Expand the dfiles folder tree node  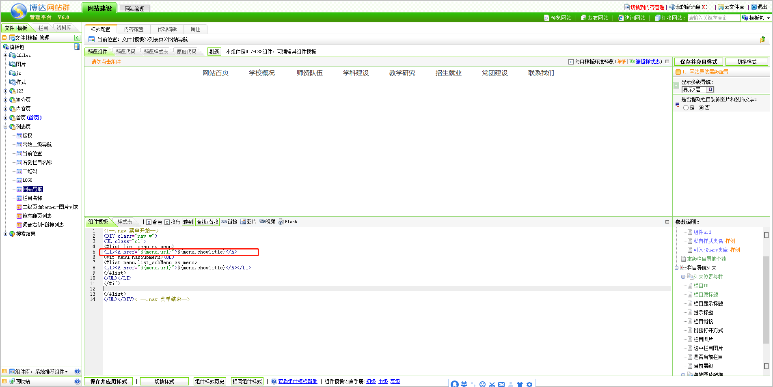6,56
